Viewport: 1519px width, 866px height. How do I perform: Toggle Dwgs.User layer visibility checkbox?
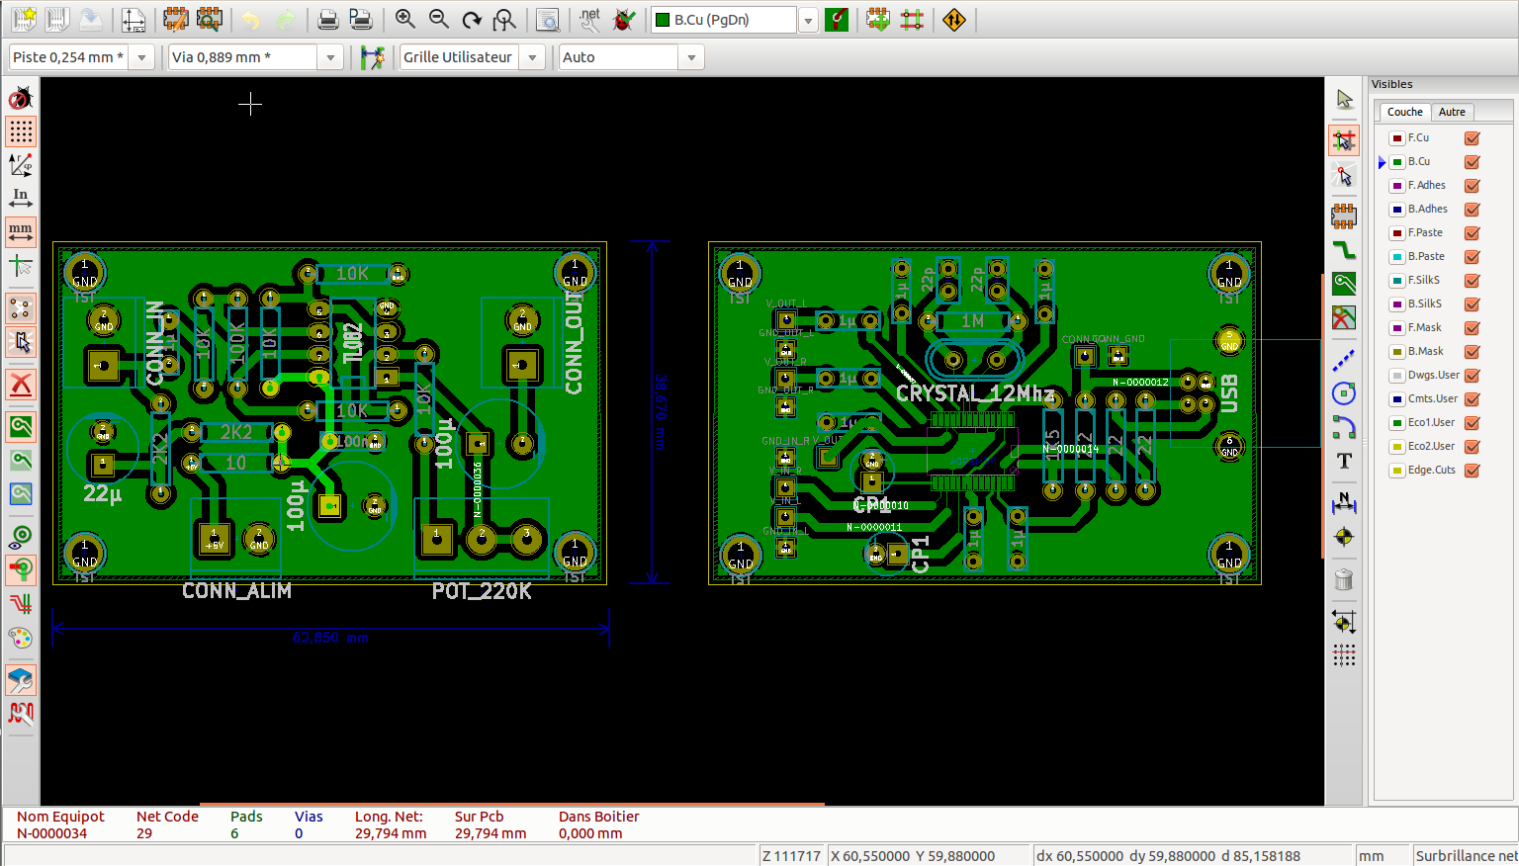tap(1472, 376)
